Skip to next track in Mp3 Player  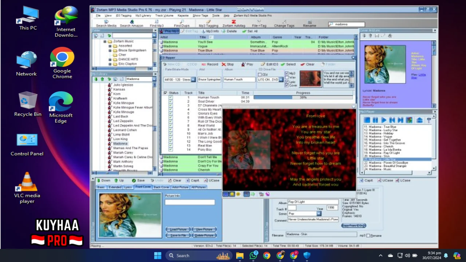pyautogui.click(x=400, y=120)
